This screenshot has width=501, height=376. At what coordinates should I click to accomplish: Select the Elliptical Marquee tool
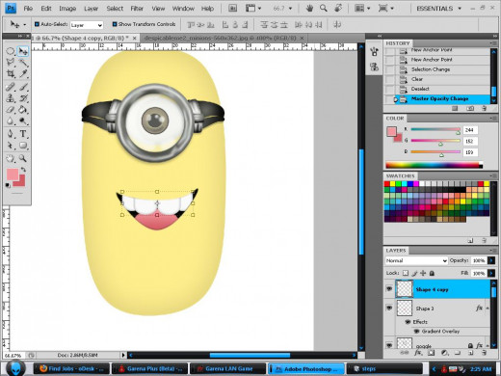click(11, 51)
